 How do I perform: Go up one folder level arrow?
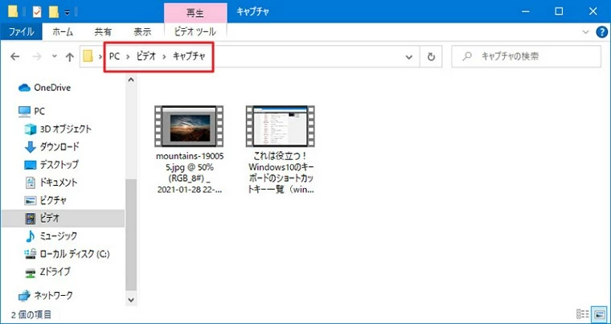click(70, 57)
